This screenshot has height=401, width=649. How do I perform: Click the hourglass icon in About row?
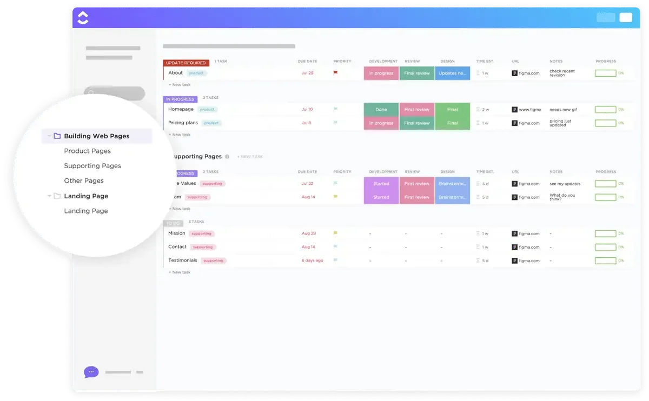478,73
